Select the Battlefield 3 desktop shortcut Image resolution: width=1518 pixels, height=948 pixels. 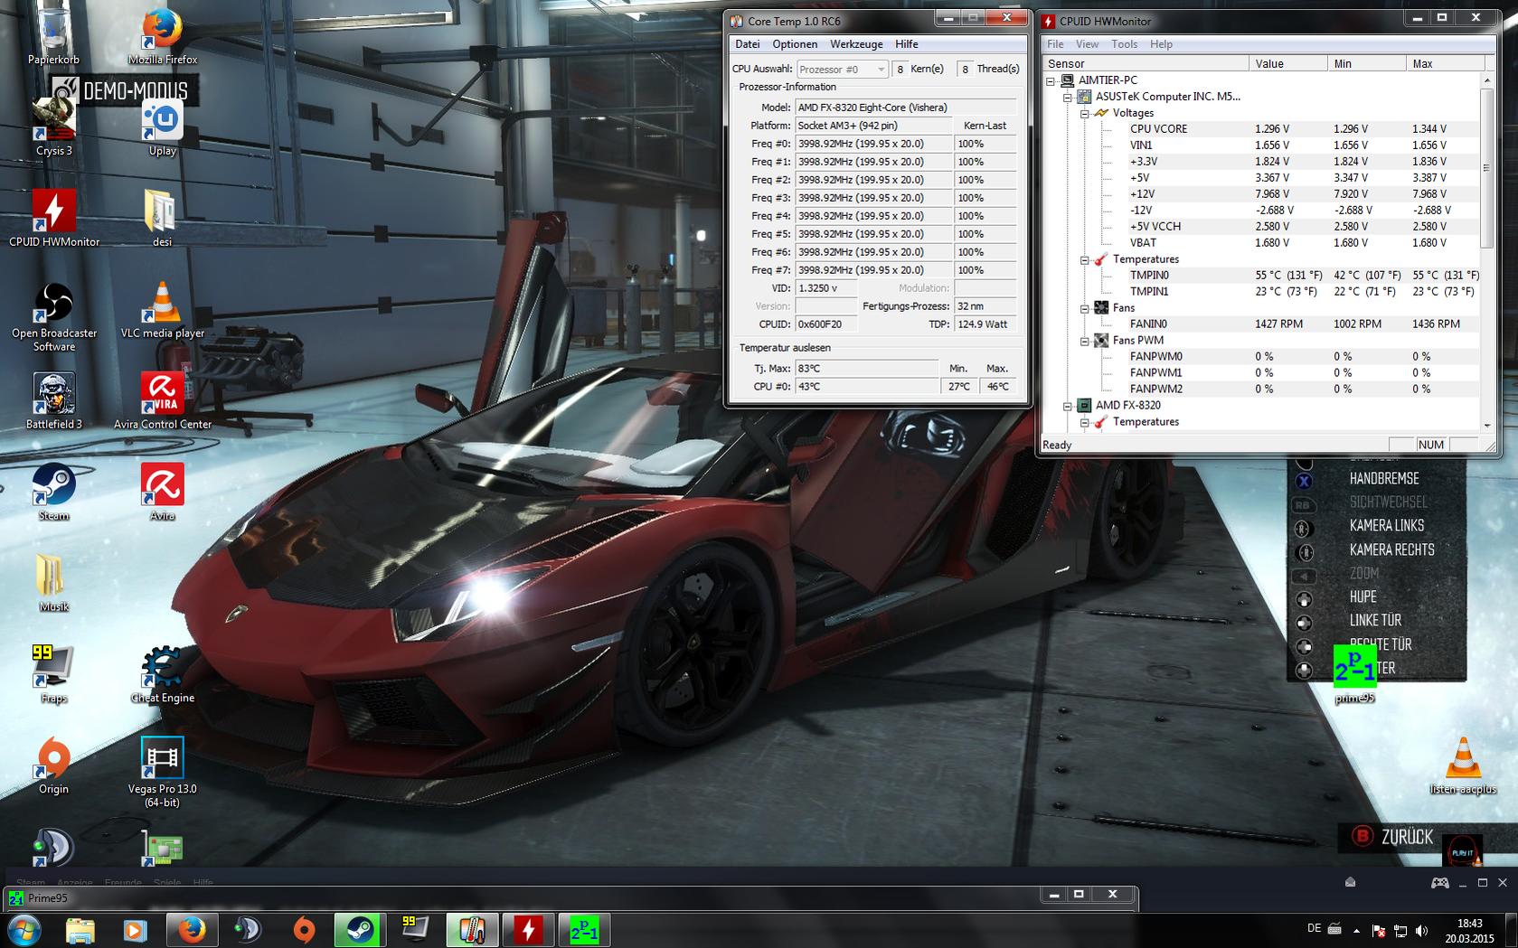[54, 401]
